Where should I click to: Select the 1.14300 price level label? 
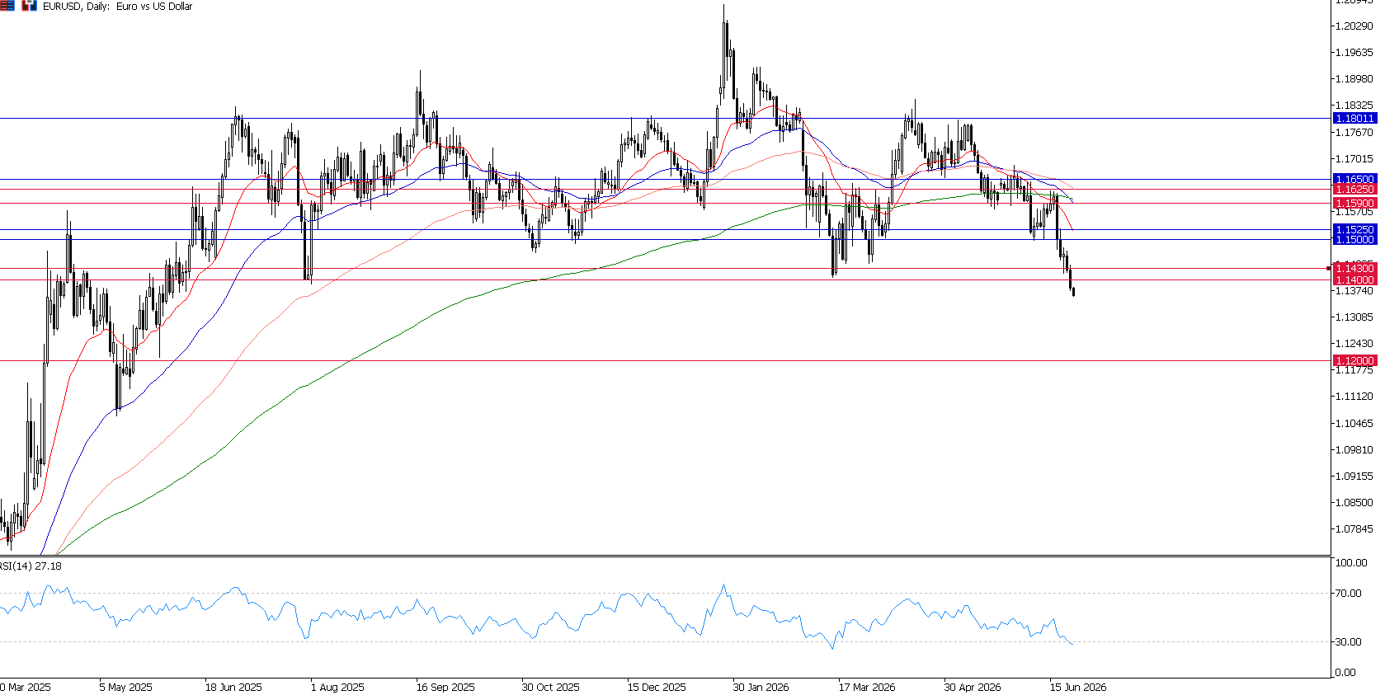pyautogui.click(x=1354, y=269)
